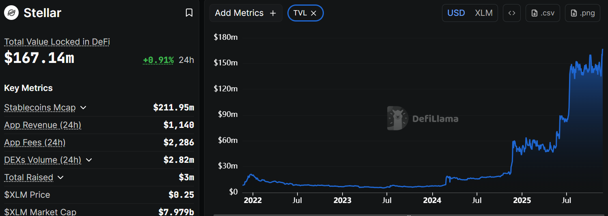Click the plus icon on Add Metrics
Screen dimensions: 608x216
[x=273, y=13]
